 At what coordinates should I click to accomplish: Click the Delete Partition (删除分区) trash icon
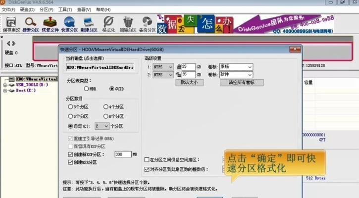[128, 24]
